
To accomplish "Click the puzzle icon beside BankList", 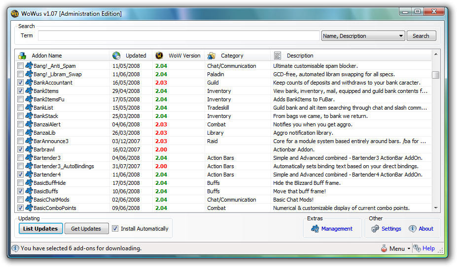I will coord(29,108).
